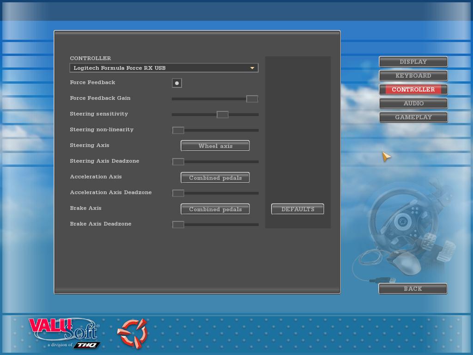Open the DISPLAY settings tab

[413, 61]
